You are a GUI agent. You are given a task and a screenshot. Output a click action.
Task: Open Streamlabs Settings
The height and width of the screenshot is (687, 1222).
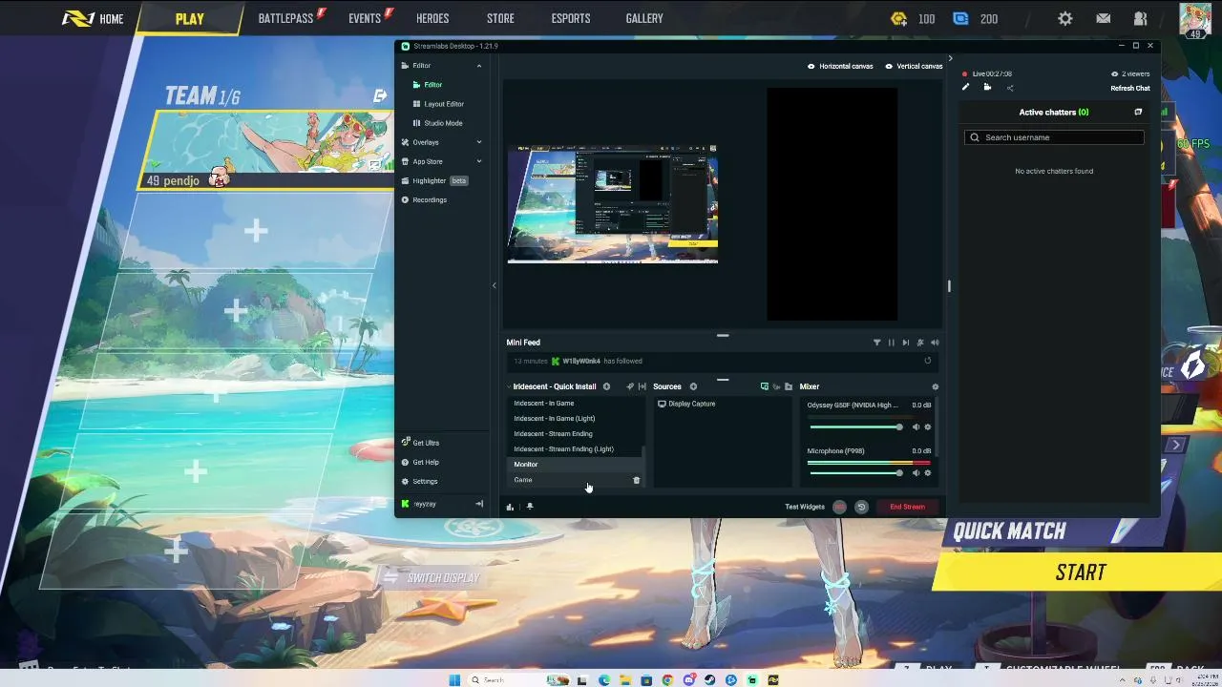[x=419, y=481]
